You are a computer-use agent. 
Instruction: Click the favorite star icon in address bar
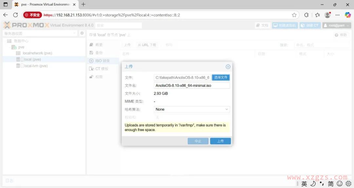[294, 15]
